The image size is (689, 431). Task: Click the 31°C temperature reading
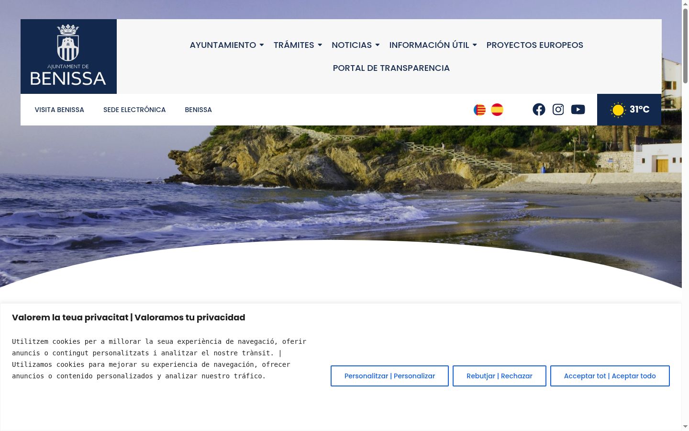click(x=640, y=109)
